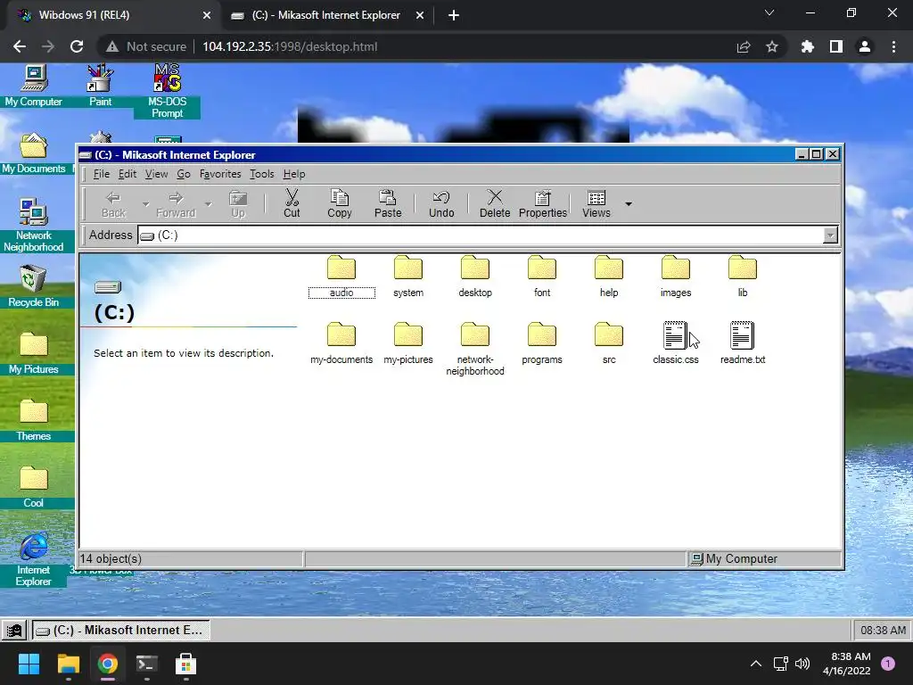Open Microsoft Store from taskbar
Viewport: 913px width, 685px height.
185,664
